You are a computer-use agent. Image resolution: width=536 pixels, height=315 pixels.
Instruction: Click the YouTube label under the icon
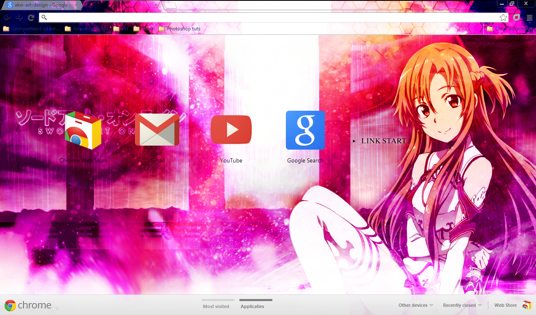pyautogui.click(x=231, y=160)
